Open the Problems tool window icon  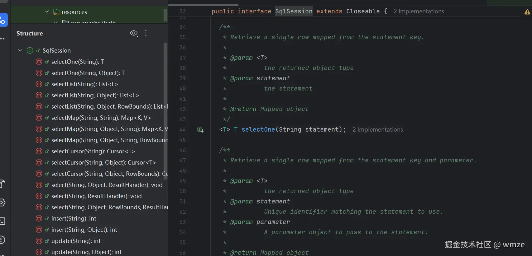point(2,240)
